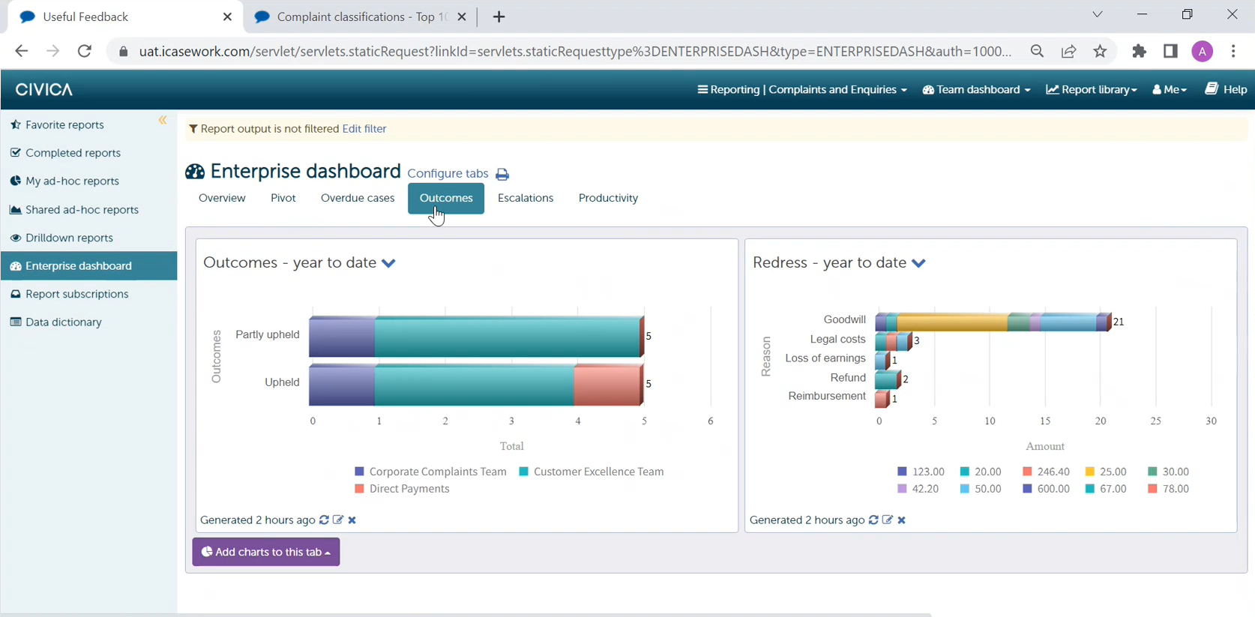
Task: Toggle Corporate Complaints Team legend swatch
Action: click(x=359, y=472)
